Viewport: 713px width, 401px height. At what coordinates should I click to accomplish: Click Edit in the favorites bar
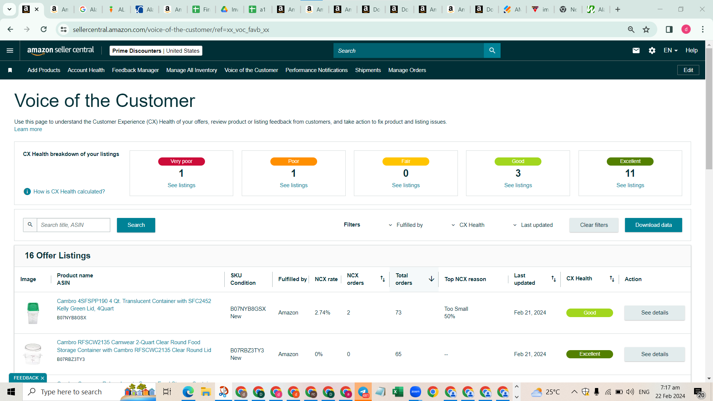pyautogui.click(x=688, y=70)
